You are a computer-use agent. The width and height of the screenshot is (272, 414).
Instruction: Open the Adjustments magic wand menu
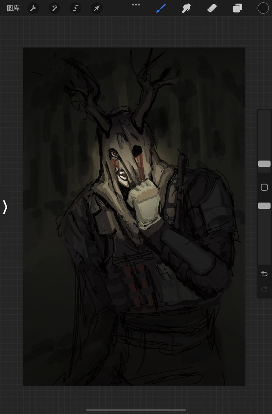tap(54, 8)
